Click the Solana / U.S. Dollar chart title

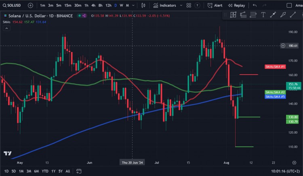[x=40, y=16]
